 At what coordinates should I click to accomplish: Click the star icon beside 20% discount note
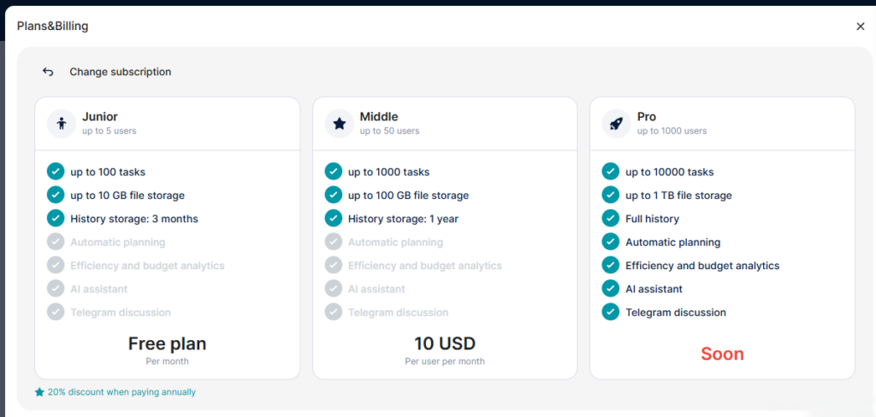tap(39, 392)
